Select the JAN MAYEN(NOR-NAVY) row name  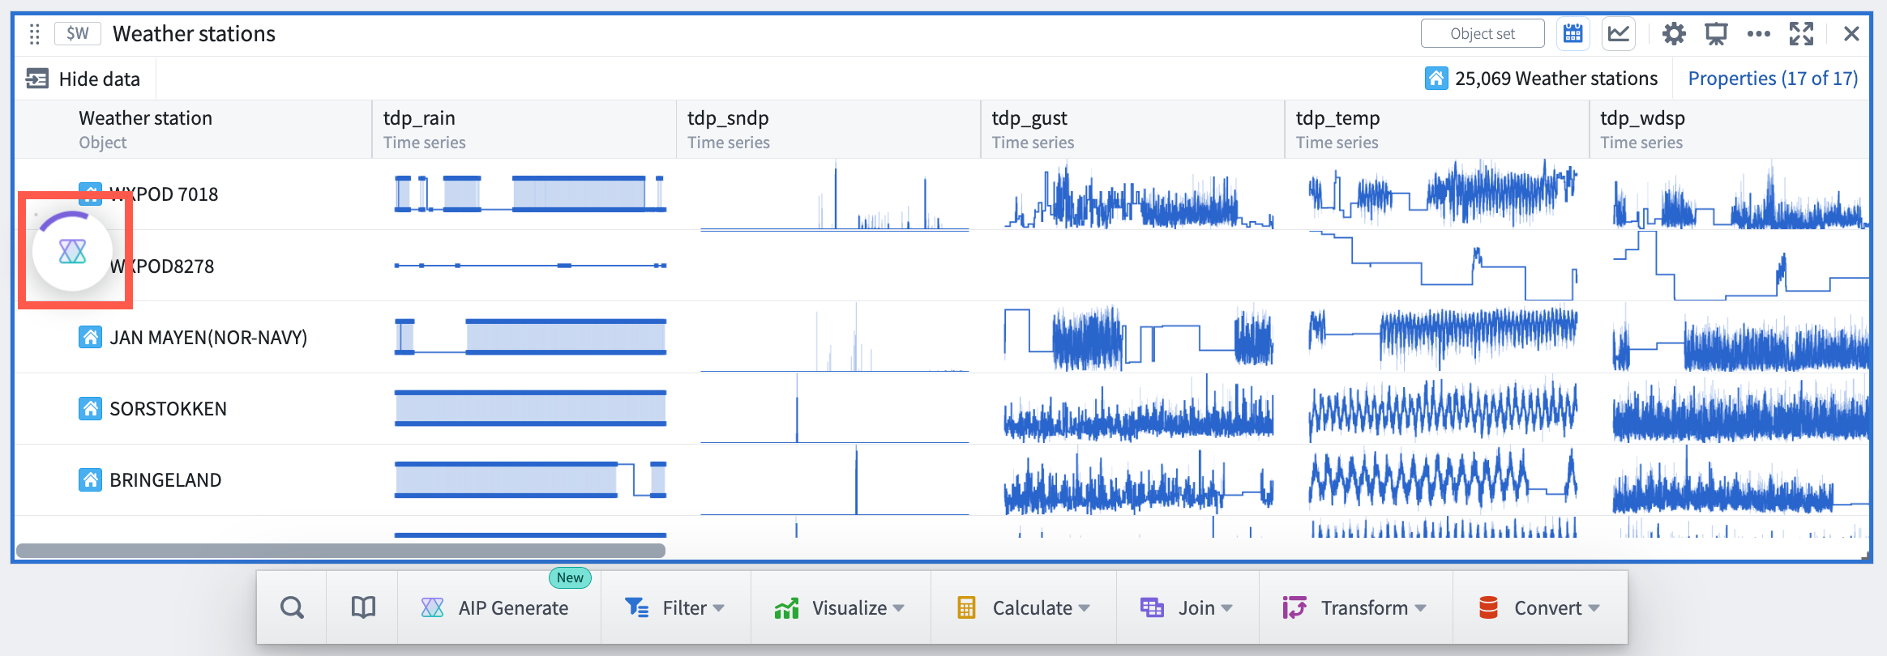(x=208, y=338)
